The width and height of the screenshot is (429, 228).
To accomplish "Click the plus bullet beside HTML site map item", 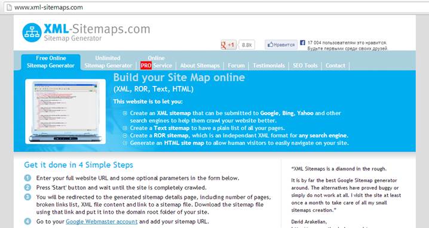I will 125,143.
